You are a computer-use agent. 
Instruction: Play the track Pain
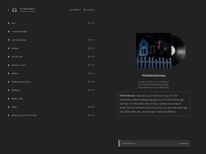tap(9, 23)
